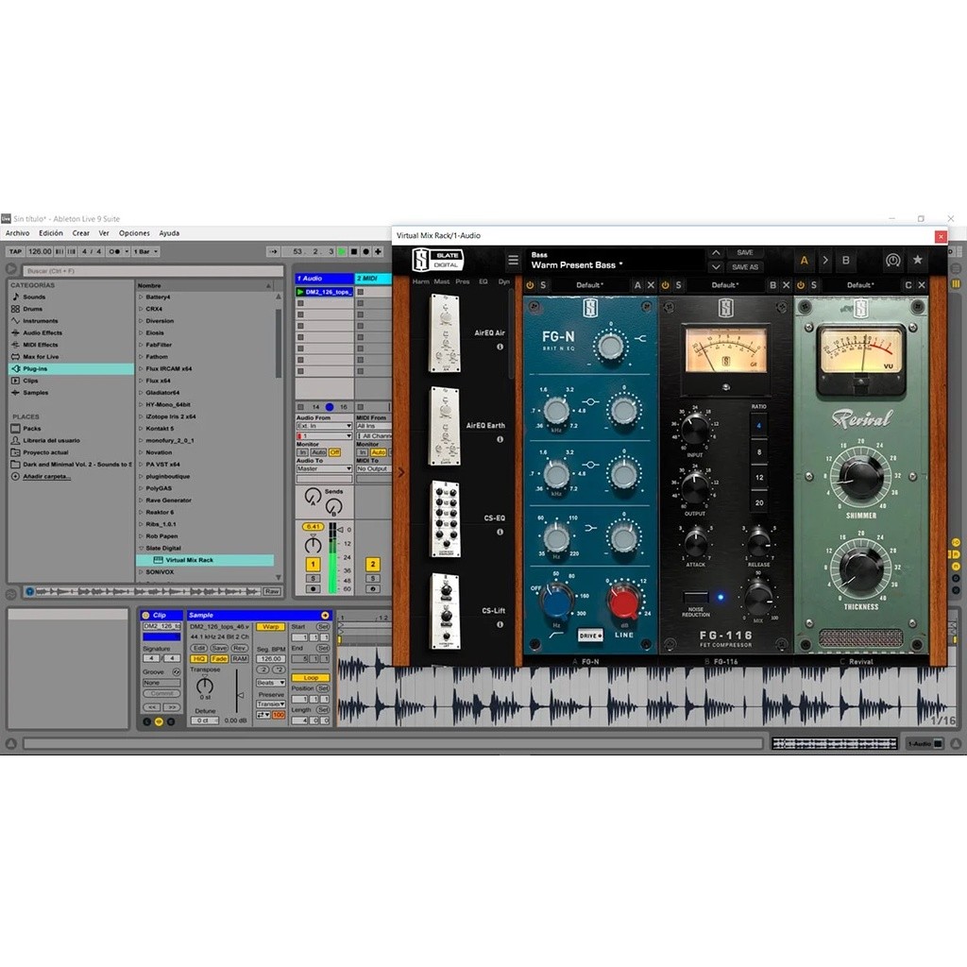
Task: Click the Ableton record transport button
Action: click(365, 251)
